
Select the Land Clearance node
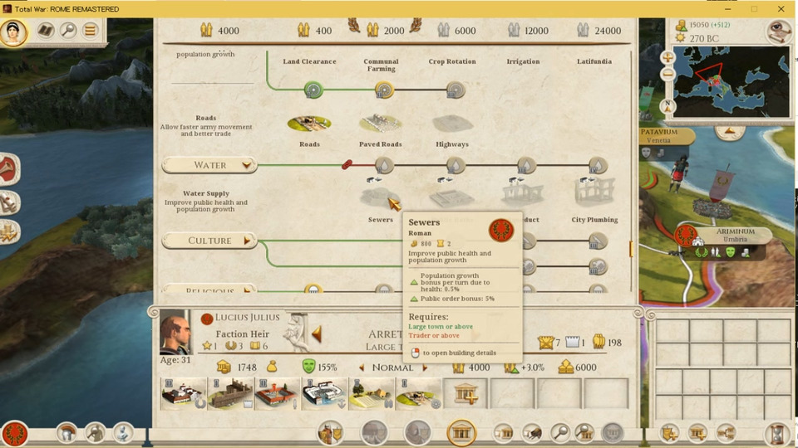313,90
